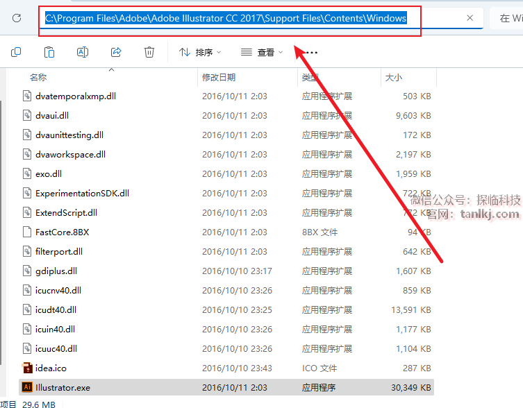The height and width of the screenshot is (408, 523).
Task: Sort by the 大小 column header
Action: pyautogui.click(x=394, y=77)
